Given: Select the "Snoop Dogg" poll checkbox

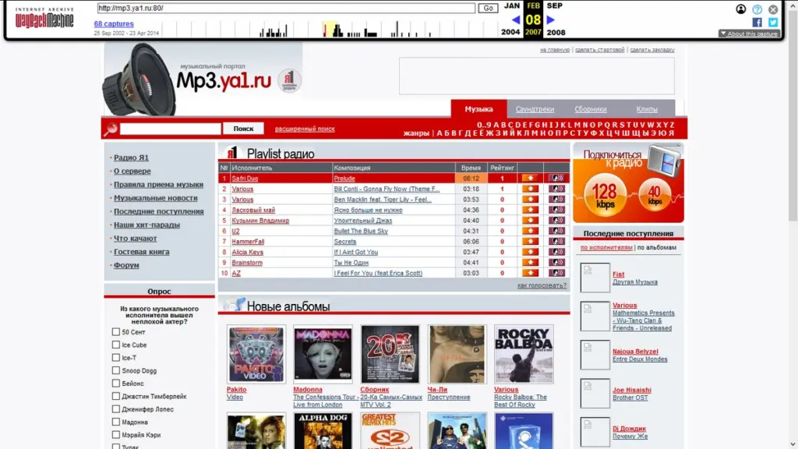Looking at the screenshot, I should (116, 371).
